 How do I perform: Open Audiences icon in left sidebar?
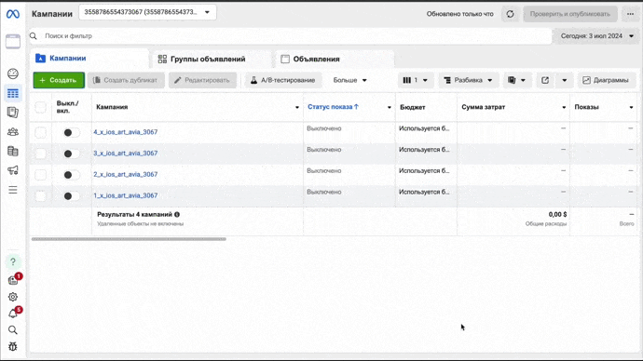(13, 132)
